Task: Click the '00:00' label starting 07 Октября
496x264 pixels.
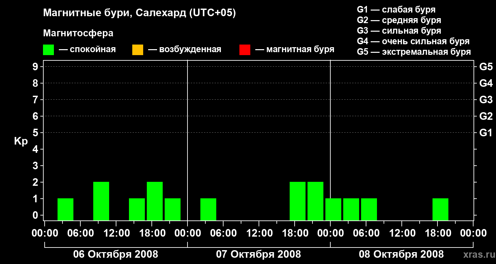Action: 187,233
